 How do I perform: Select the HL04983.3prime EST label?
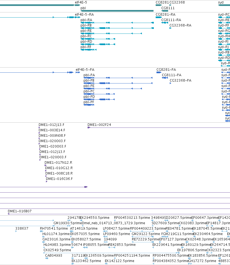[x=57, y=245]
